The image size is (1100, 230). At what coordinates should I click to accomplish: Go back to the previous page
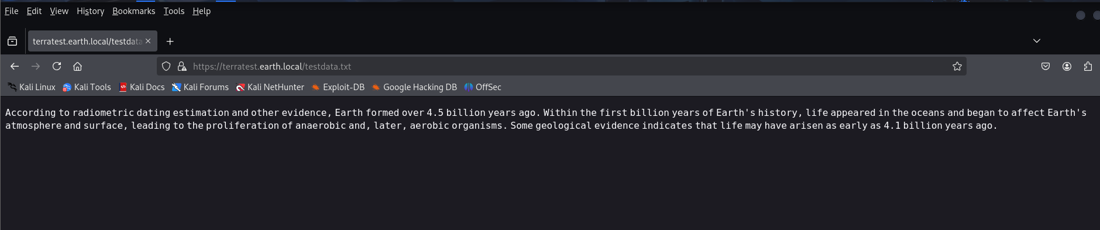15,66
